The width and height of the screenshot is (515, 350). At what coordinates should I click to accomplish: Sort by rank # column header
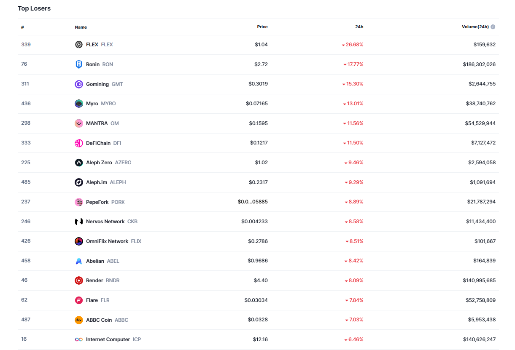23,27
